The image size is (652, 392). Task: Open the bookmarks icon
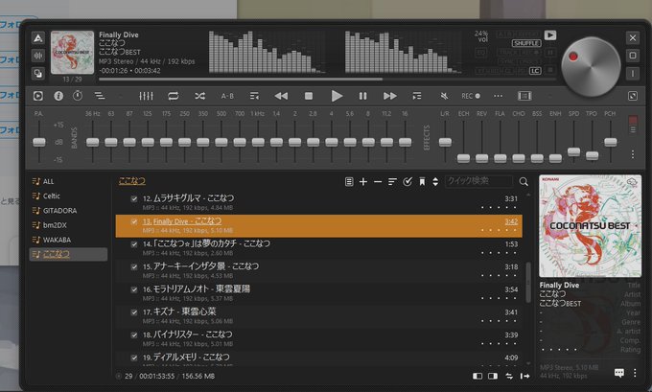pos(422,182)
